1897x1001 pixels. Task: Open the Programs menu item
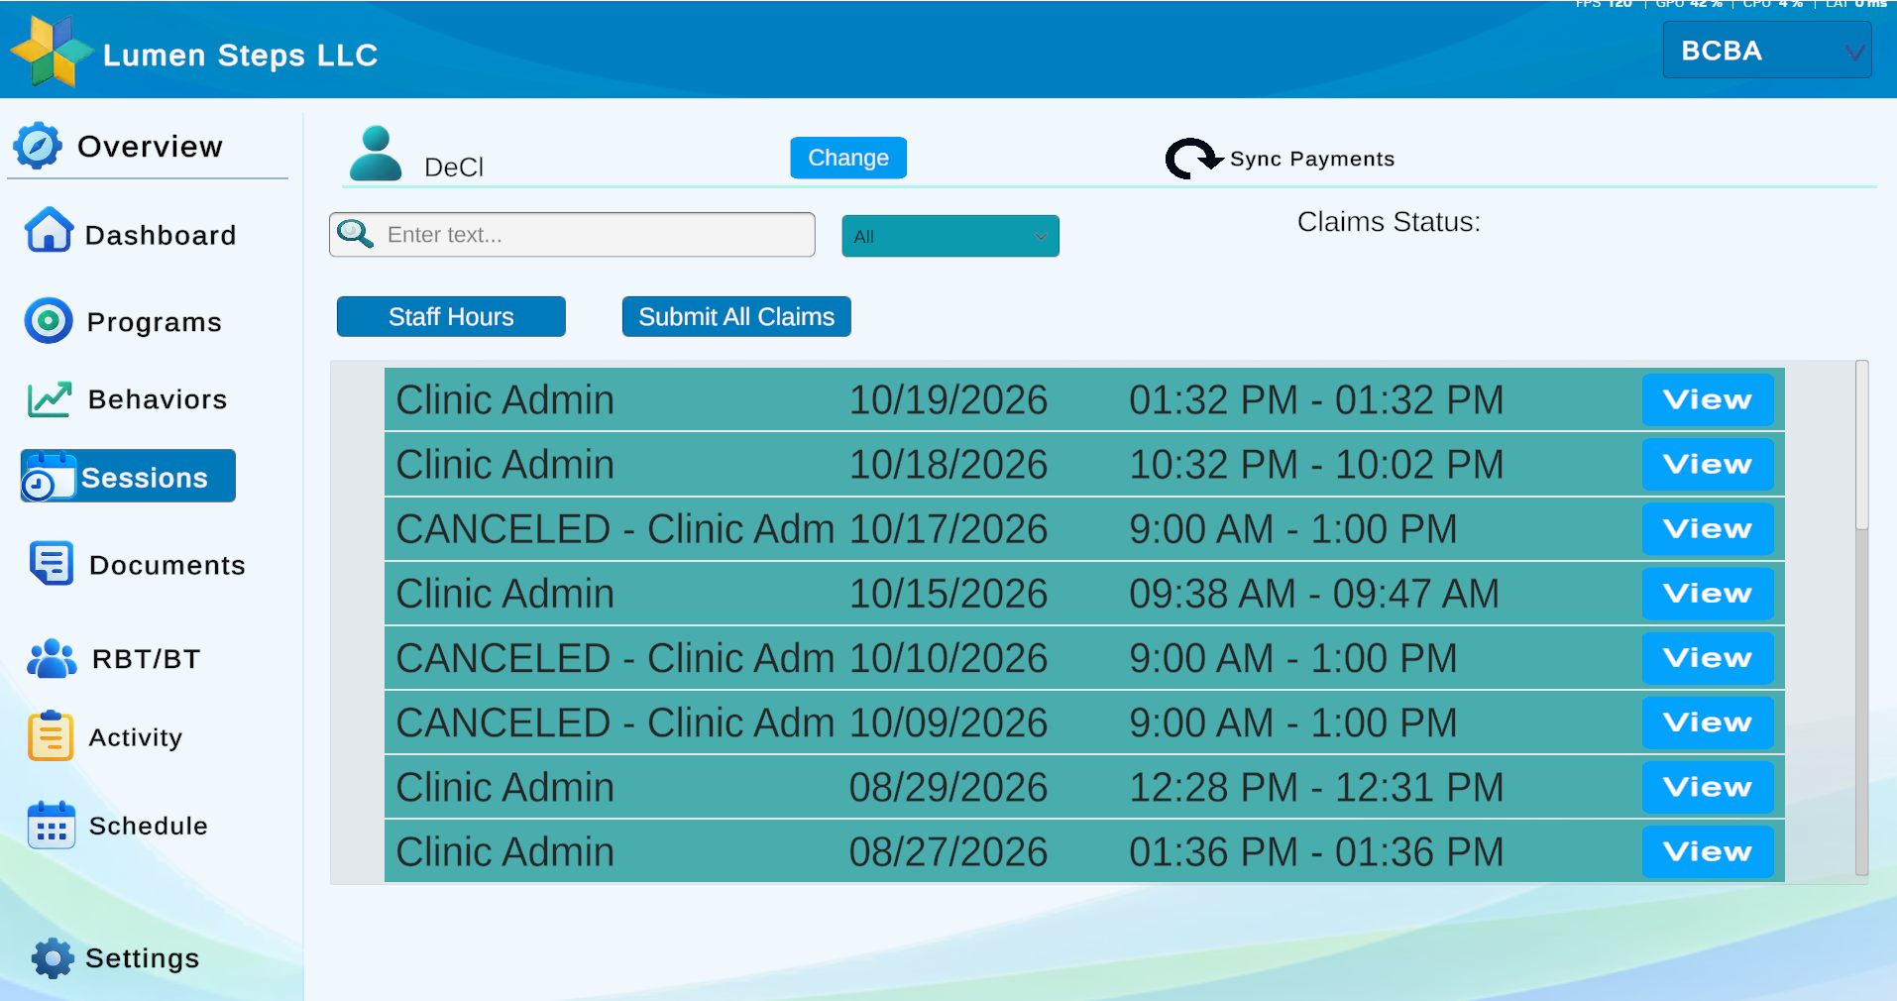[154, 322]
